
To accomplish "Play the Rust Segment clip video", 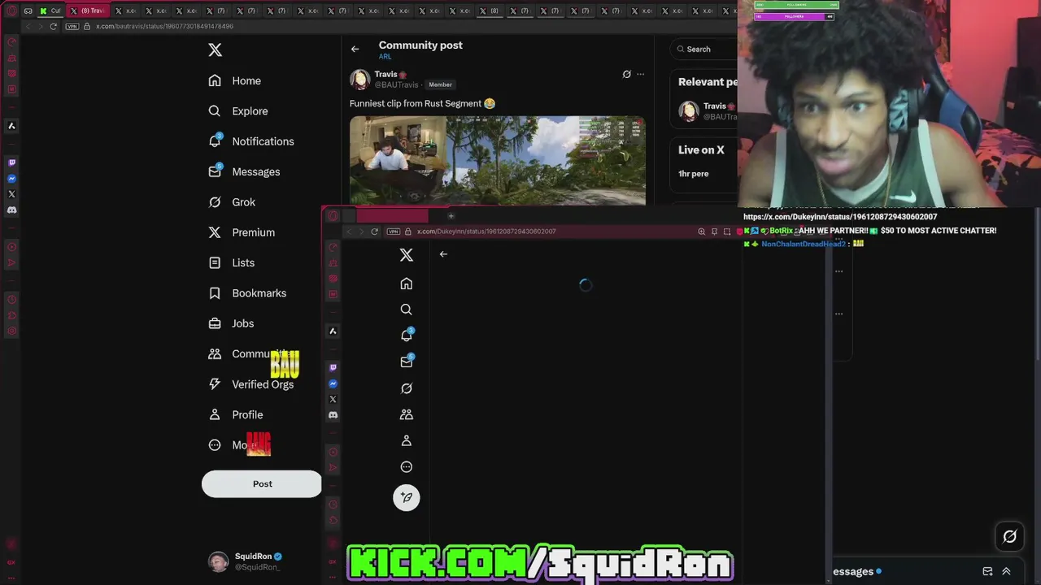I will pyautogui.click(x=498, y=160).
